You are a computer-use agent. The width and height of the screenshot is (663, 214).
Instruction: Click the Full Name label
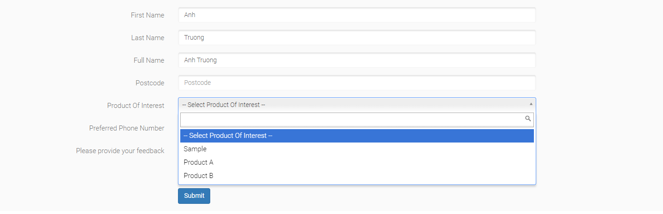(149, 60)
